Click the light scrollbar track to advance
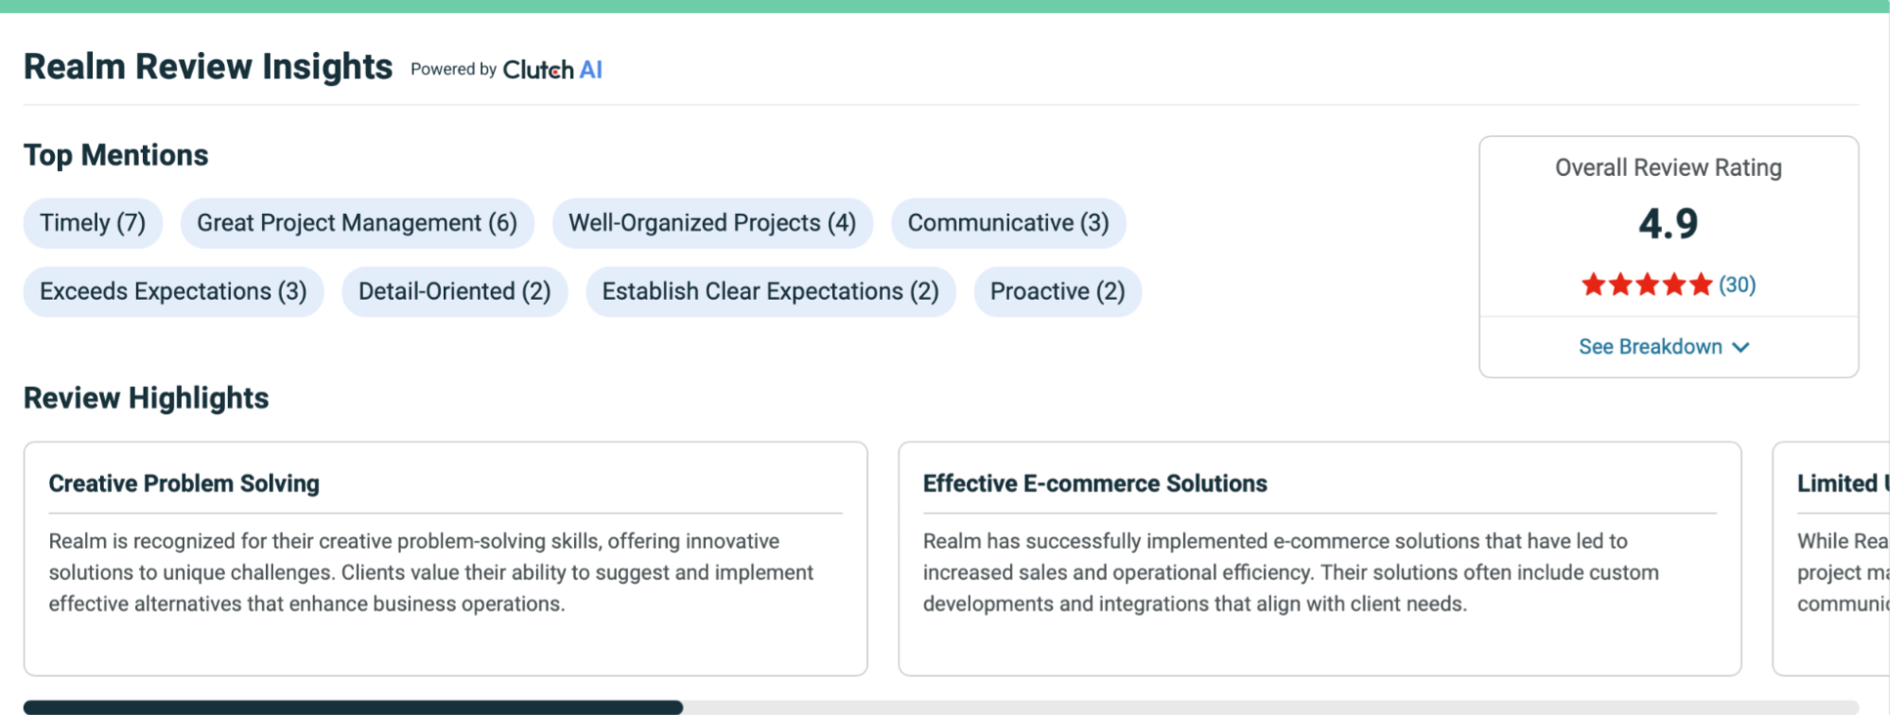Screen dimensions: 1890x715 coord(1268,706)
